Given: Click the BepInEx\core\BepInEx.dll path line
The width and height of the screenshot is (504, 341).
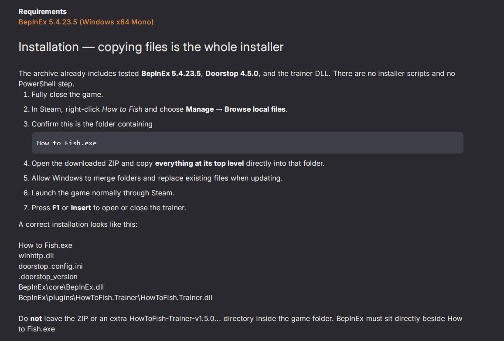Looking at the screenshot, I should (x=61, y=287).
